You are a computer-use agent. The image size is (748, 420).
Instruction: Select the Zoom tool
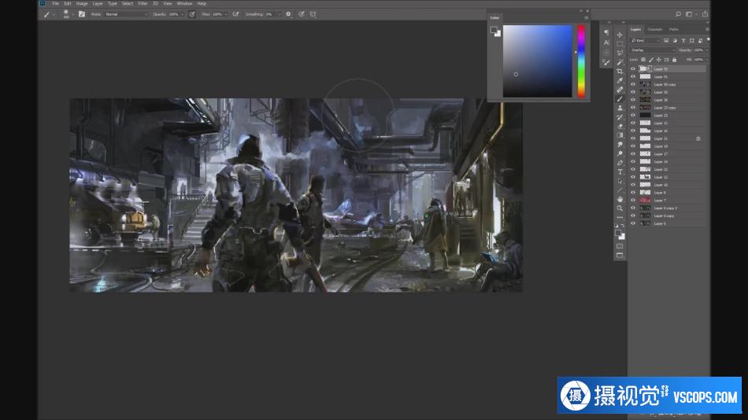tap(620, 208)
